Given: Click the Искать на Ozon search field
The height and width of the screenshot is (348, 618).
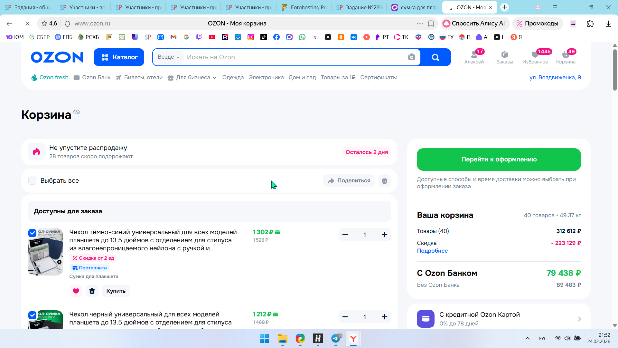Looking at the screenshot, I should [290, 57].
